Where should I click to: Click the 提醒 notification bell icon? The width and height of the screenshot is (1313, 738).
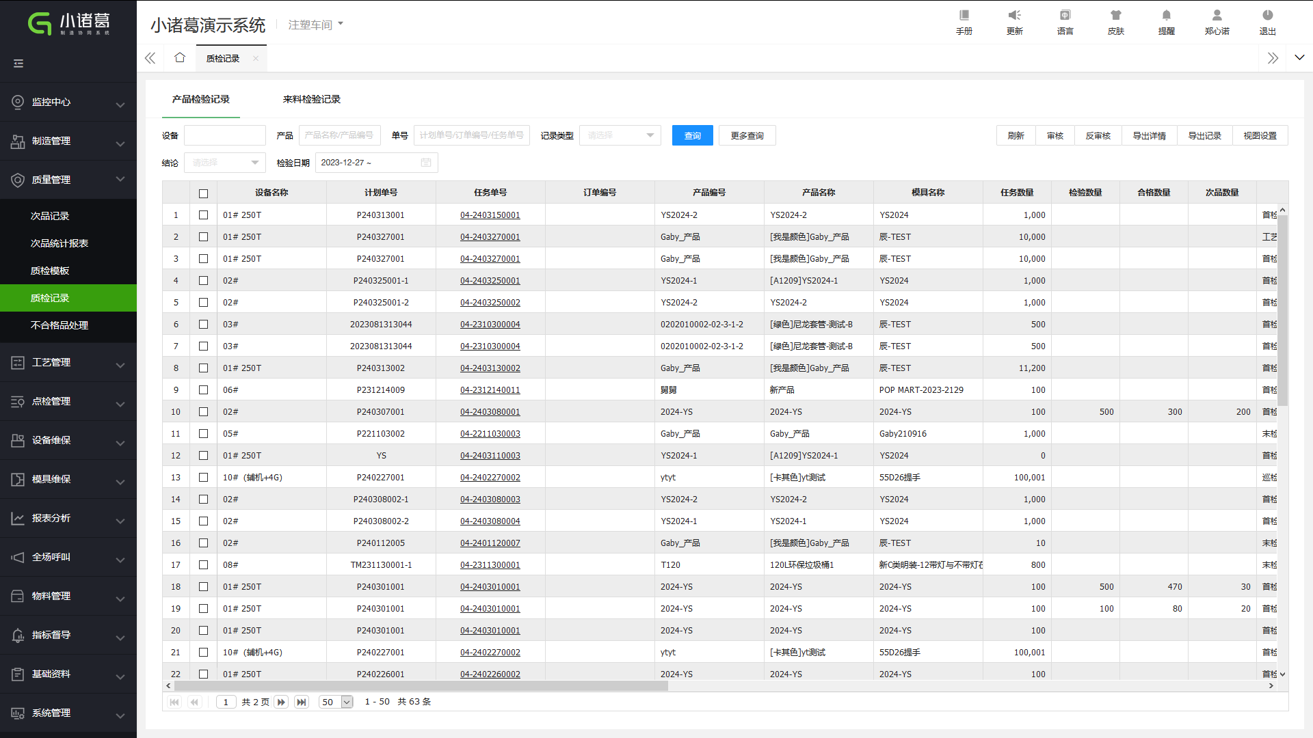tap(1166, 16)
